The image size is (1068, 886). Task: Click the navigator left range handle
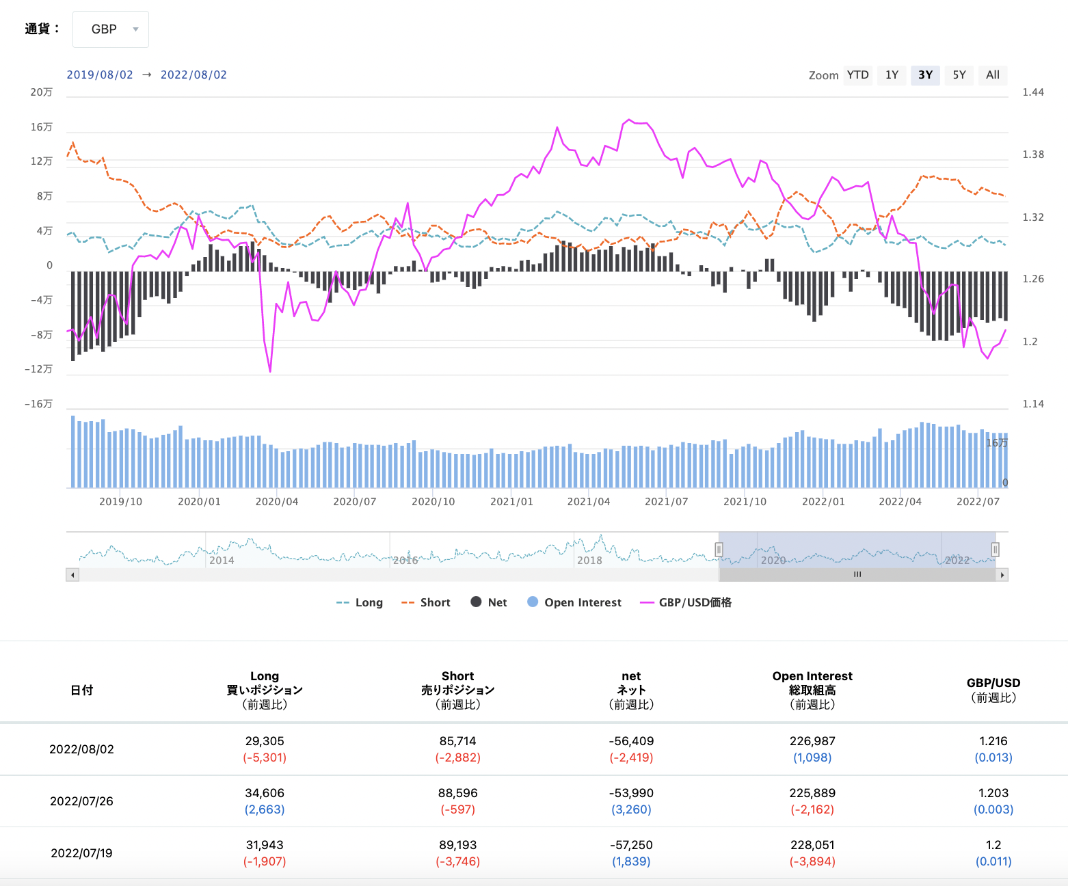pyautogui.click(x=719, y=550)
